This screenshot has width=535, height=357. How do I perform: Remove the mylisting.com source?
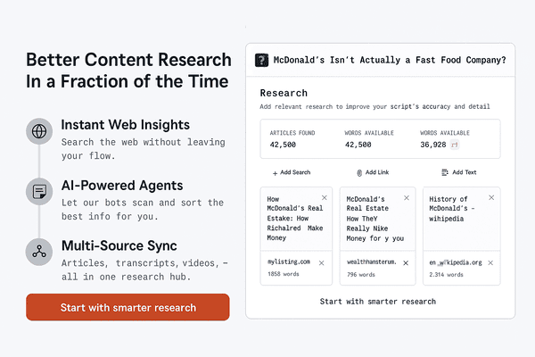(322, 262)
